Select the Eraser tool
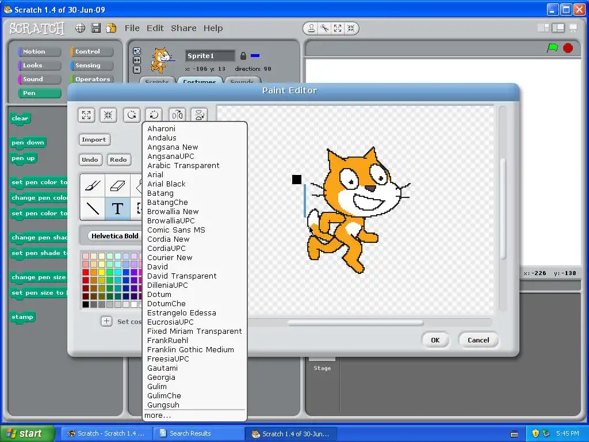Viewport: 589px width, 442px height. 117,185
